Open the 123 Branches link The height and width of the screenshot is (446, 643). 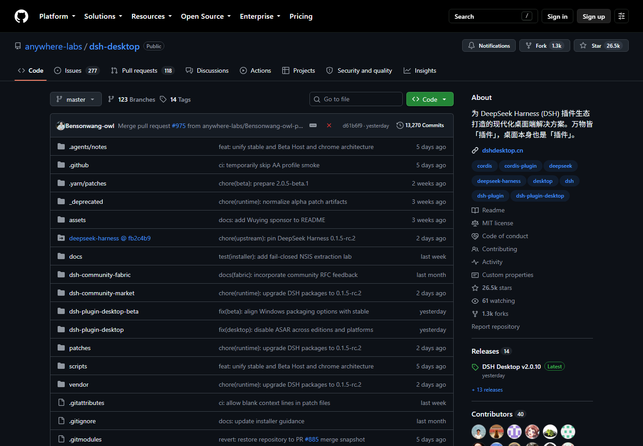132,99
